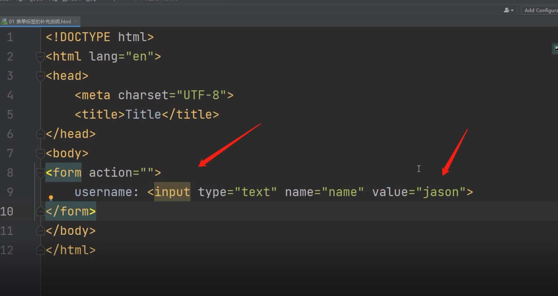Click the '<meta' tag name on line 4
Viewport: 558px width, 296px height.
[x=93, y=95]
